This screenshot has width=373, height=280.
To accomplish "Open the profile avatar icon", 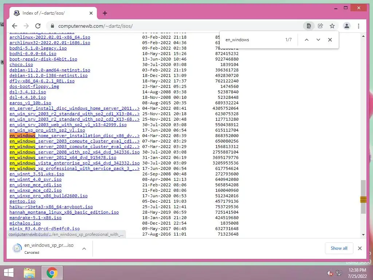I will click(x=347, y=26).
